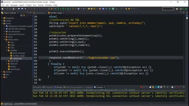Open the Run dropdown arrow beside Run button
This screenshot has height=106, width=189.
[66, 9]
